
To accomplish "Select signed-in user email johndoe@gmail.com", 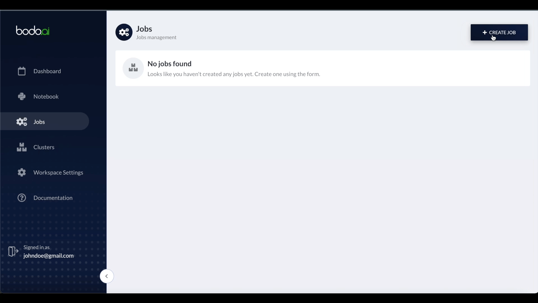I will tap(48, 256).
